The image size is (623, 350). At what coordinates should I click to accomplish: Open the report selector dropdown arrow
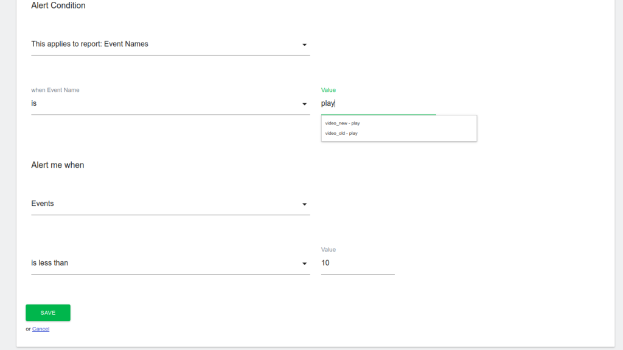point(304,44)
